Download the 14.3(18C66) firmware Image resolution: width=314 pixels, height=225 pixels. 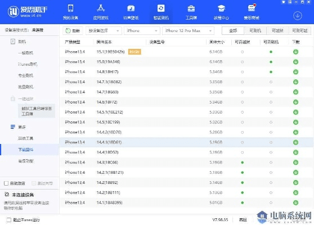[295, 163]
